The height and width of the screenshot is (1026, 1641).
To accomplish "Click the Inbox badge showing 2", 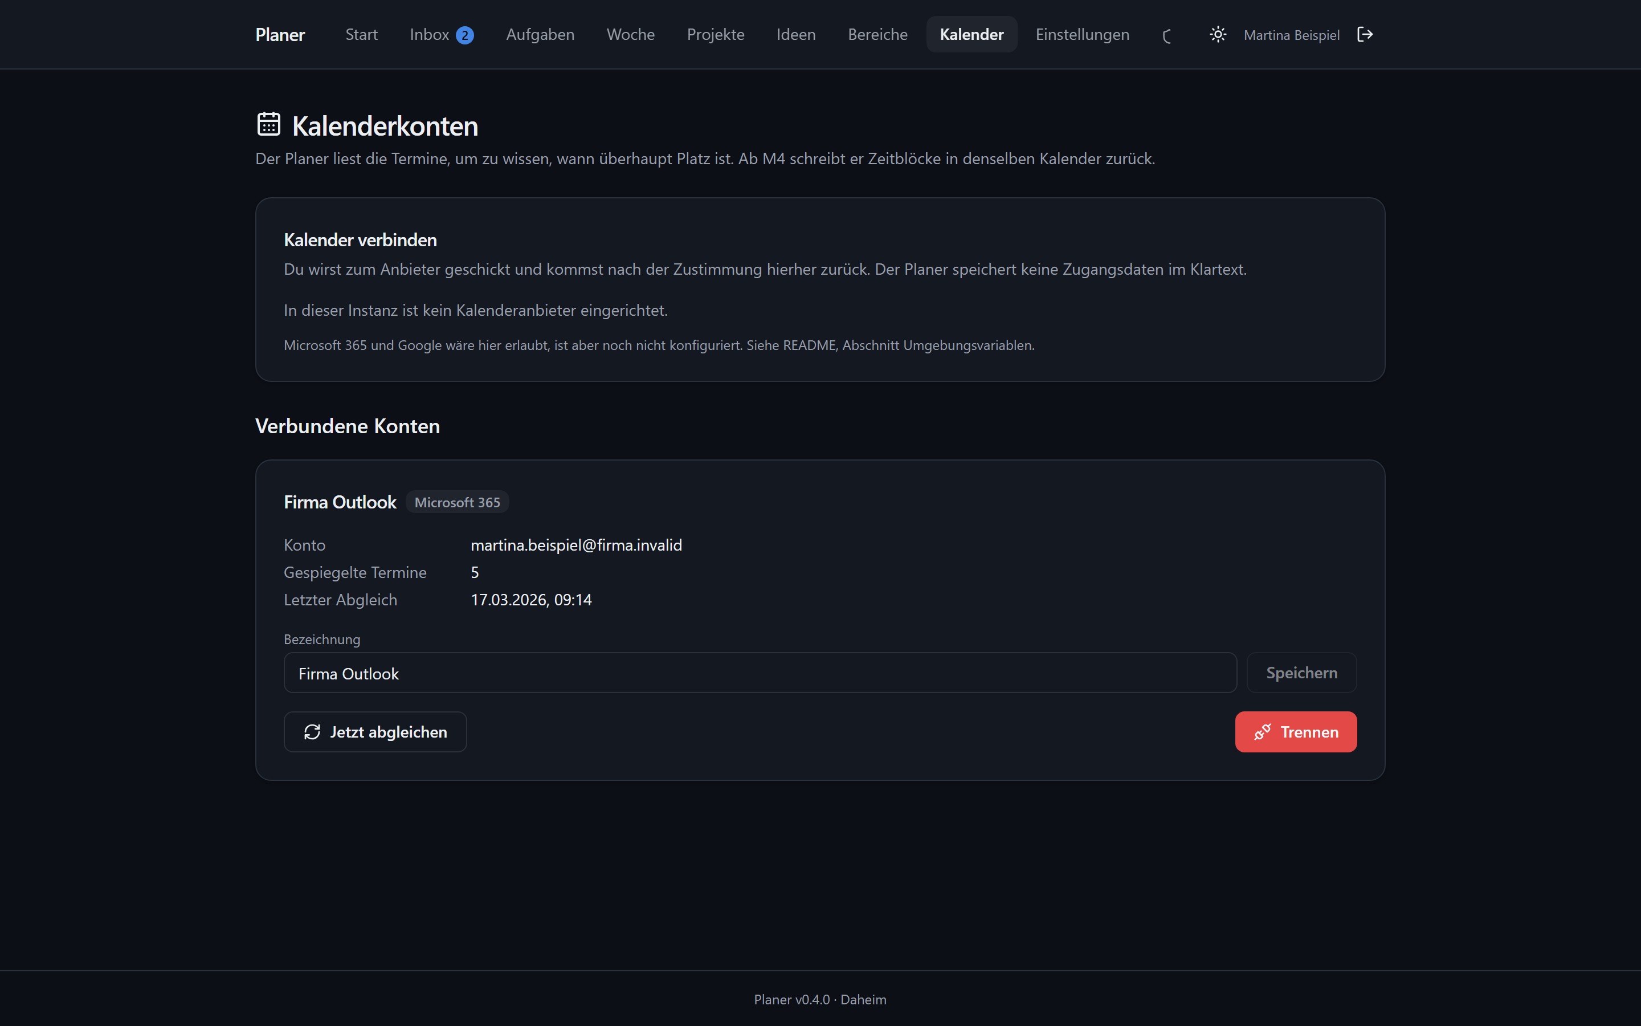I will click(464, 35).
